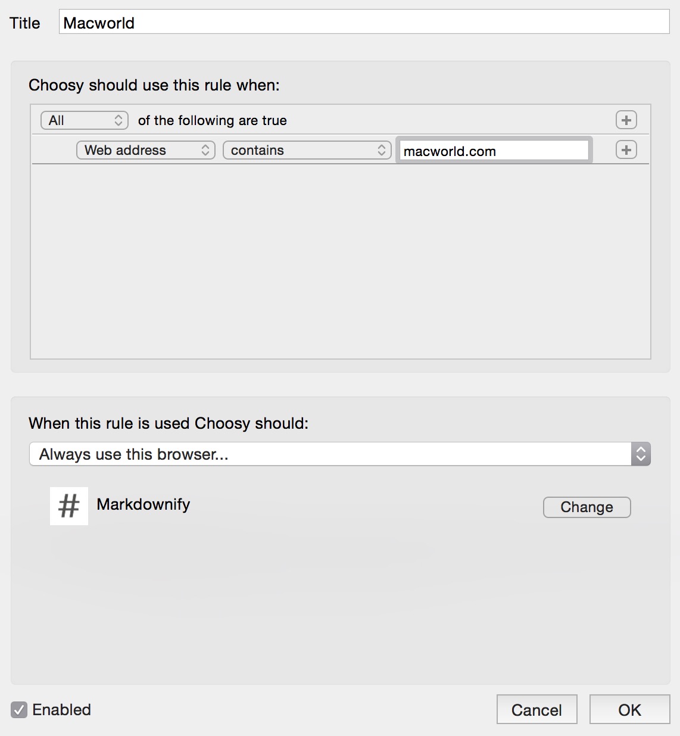Screen dimensions: 680x736
Task: Confirm the rule with OK
Action: tap(630, 710)
